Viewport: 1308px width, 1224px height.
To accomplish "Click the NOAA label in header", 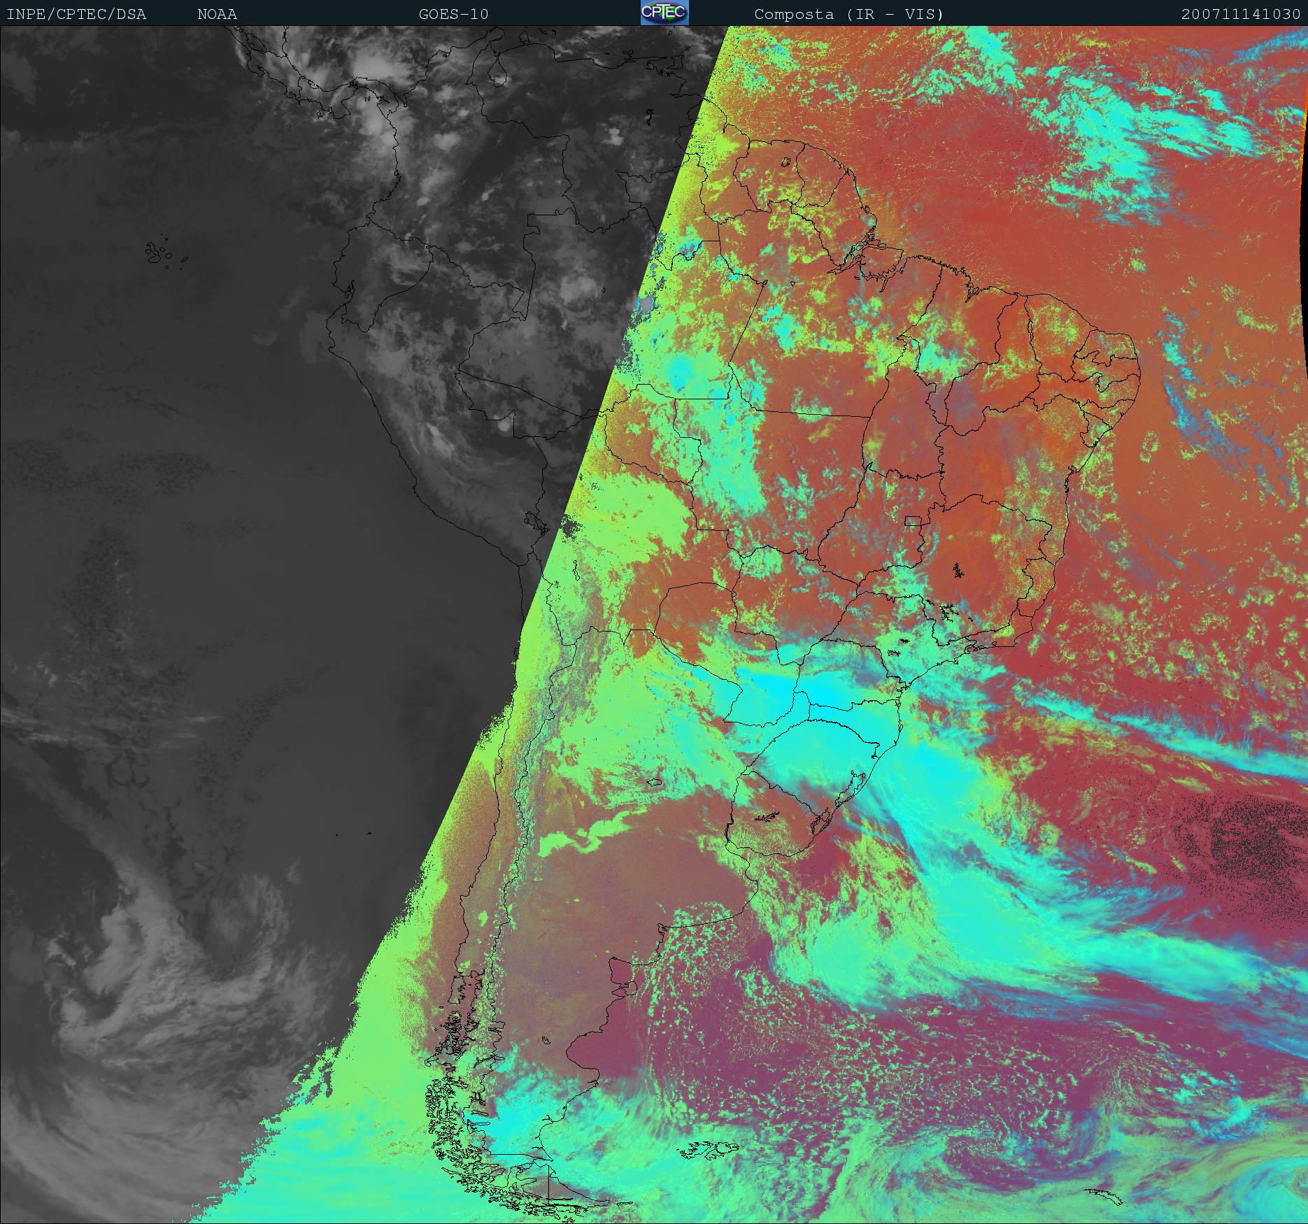I will click(217, 14).
